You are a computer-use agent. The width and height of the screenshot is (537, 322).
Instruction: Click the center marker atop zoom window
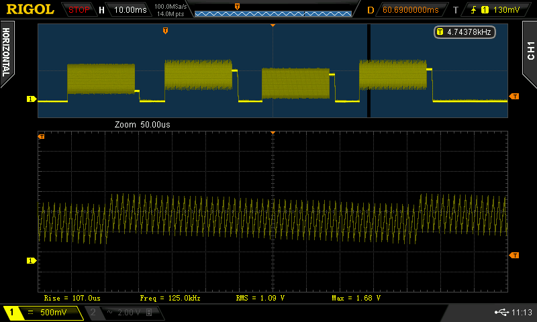(273, 133)
